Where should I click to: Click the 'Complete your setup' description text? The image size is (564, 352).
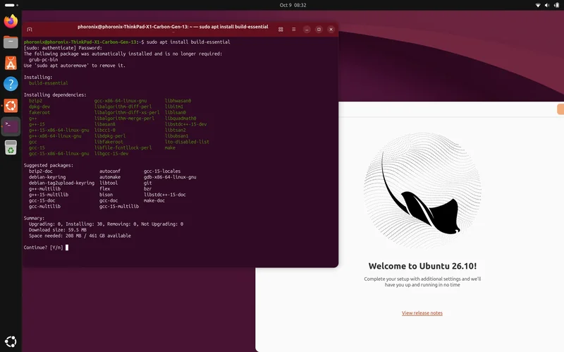pos(422,282)
